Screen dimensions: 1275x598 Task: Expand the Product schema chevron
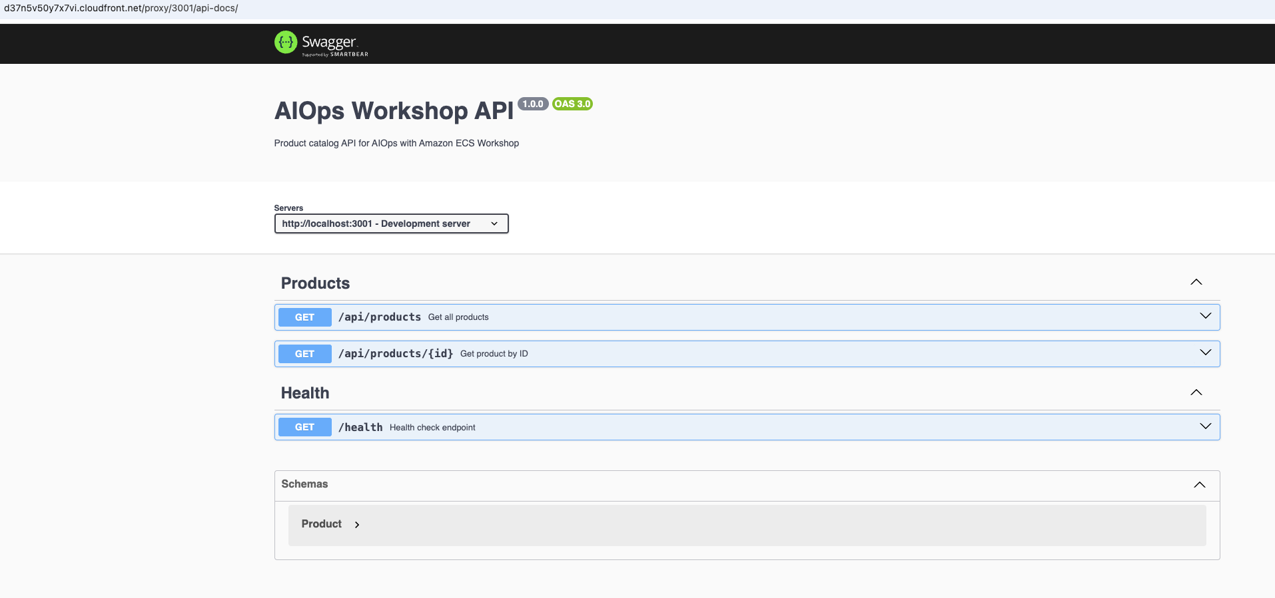[357, 525]
